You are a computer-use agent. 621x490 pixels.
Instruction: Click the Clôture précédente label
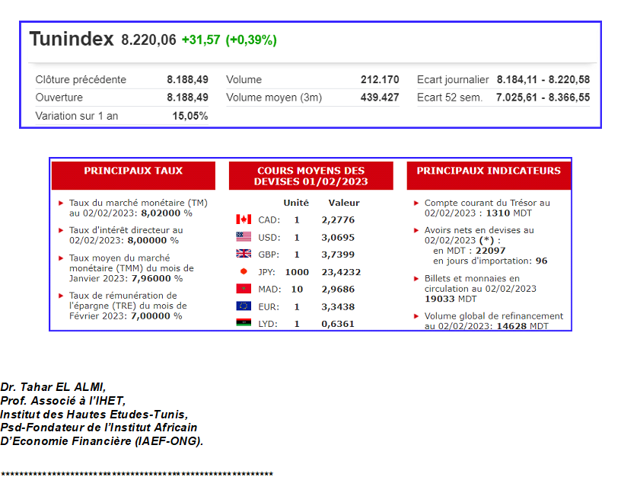coord(81,80)
